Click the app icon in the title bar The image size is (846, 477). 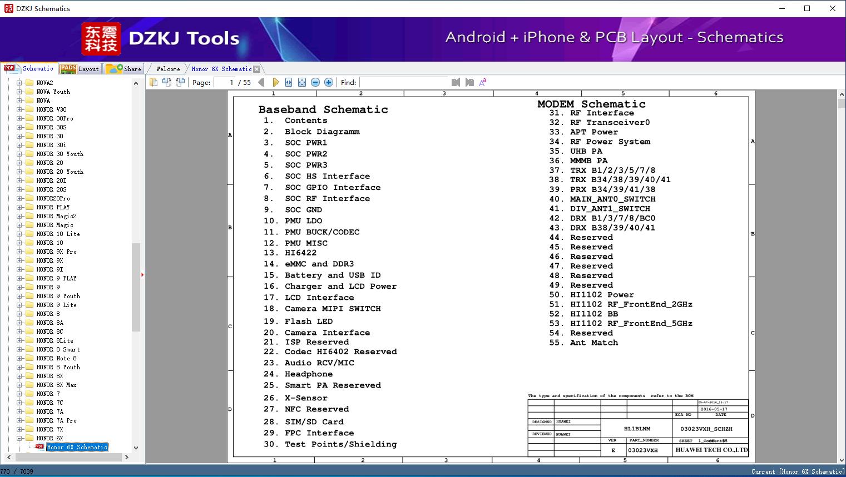point(8,8)
